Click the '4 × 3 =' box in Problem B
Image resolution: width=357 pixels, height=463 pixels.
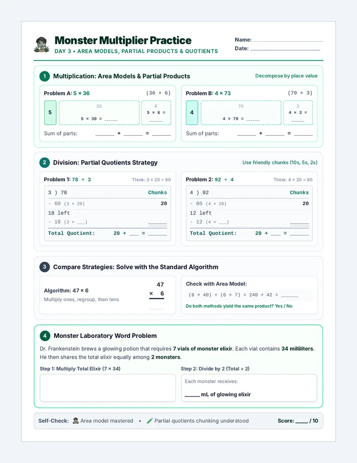297,112
